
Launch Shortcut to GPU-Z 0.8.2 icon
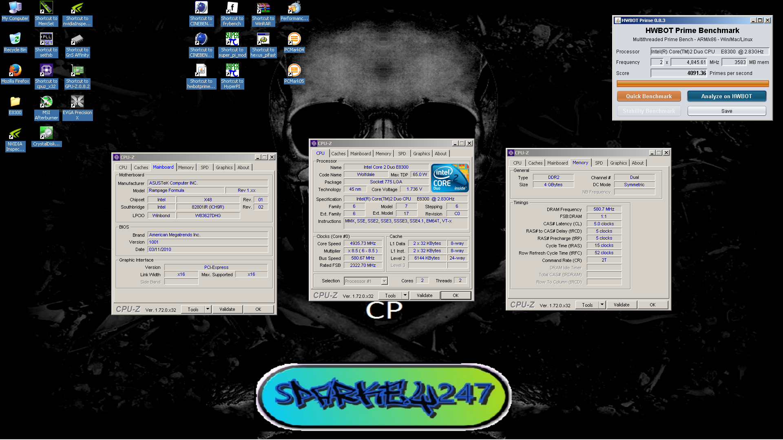77,77
